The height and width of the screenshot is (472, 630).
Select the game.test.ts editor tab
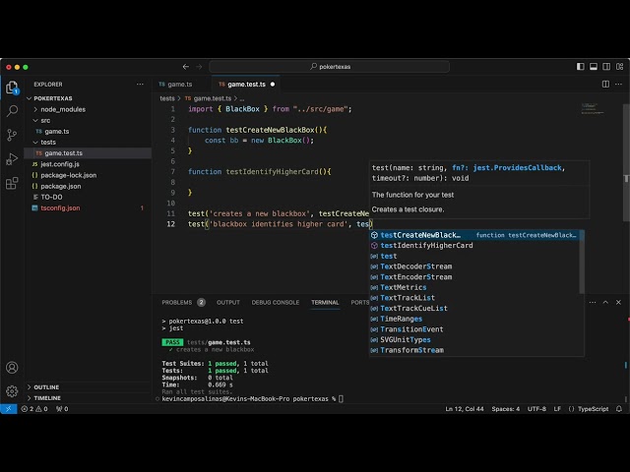[246, 85]
